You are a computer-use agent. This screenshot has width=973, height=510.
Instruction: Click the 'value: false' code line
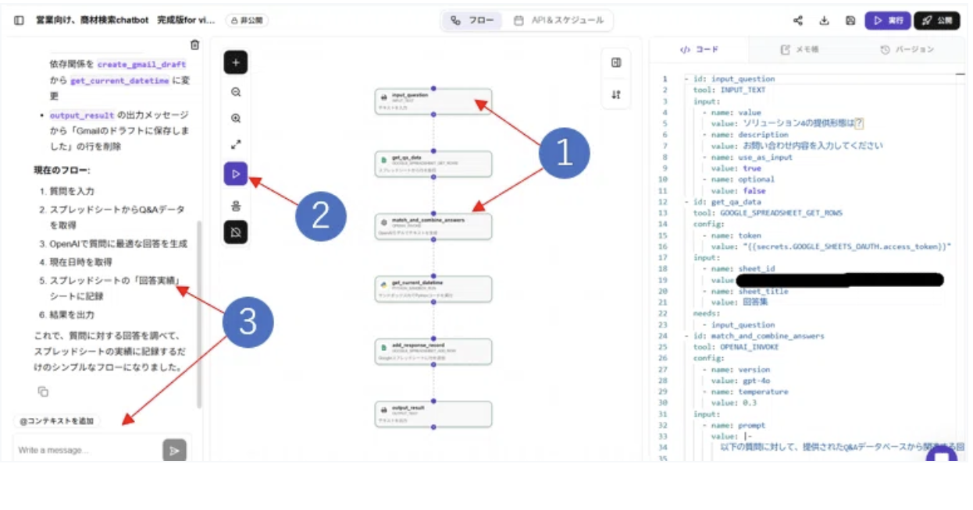pyautogui.click(x=738, y=190)
